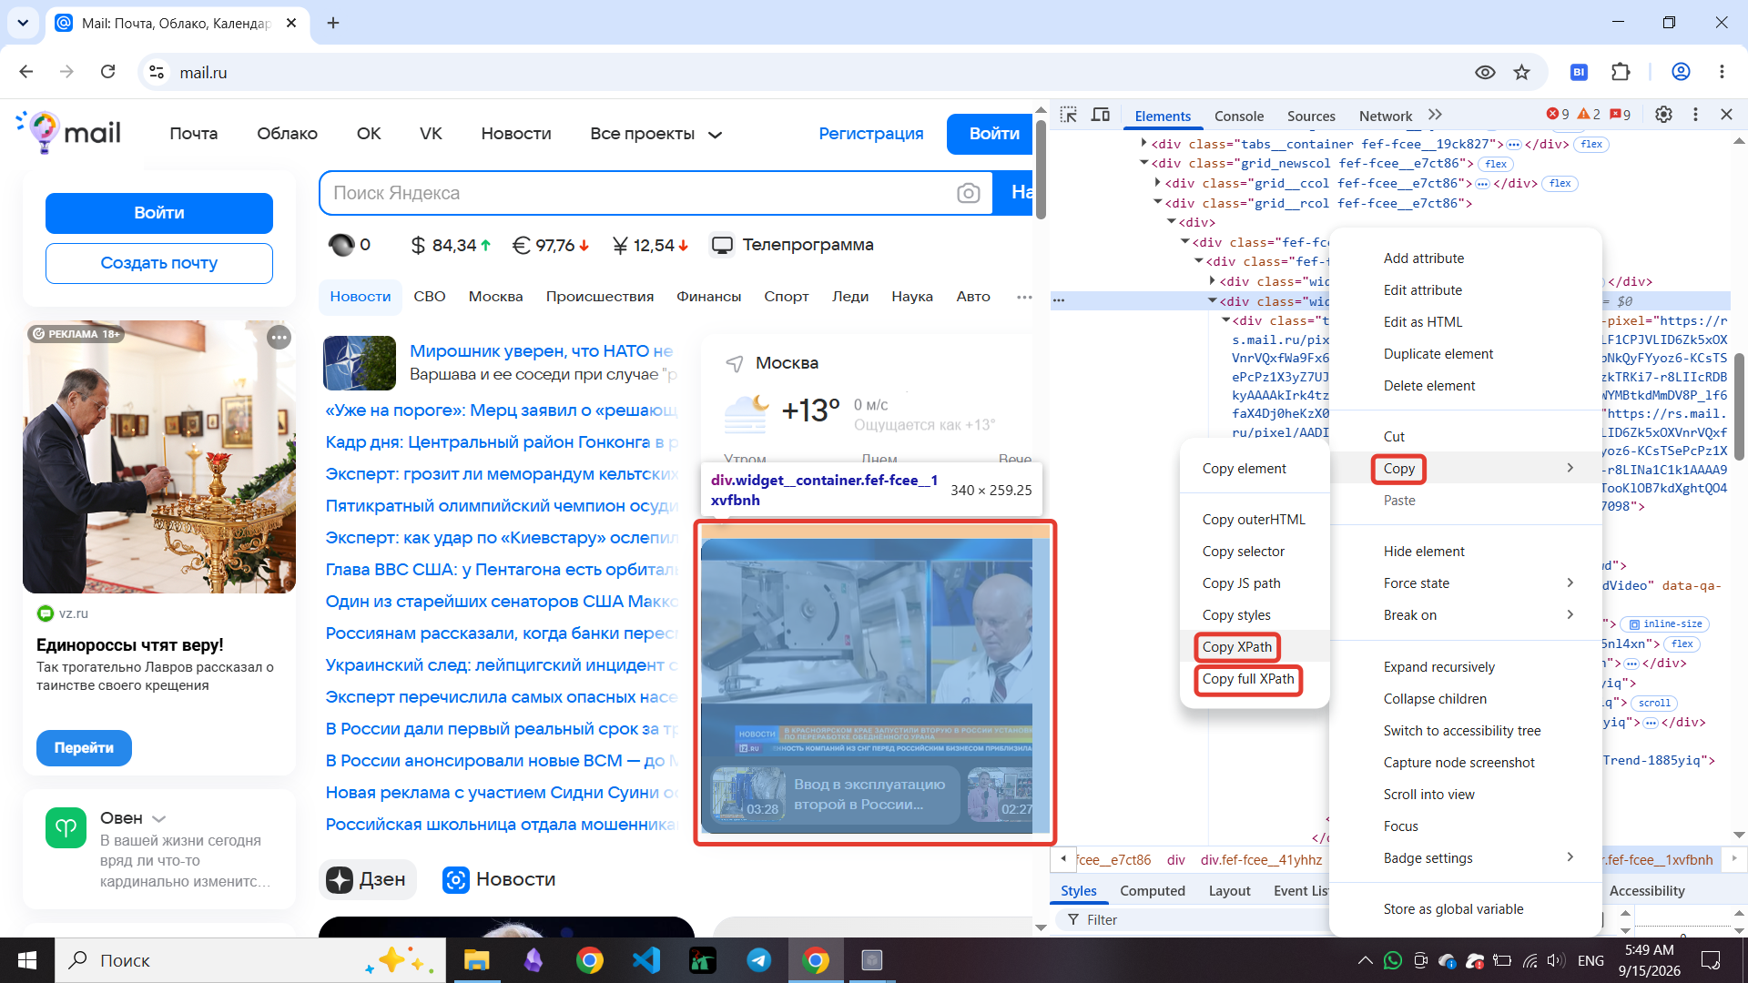
Task: Click the Регистрация link
Action: point(870,134)
